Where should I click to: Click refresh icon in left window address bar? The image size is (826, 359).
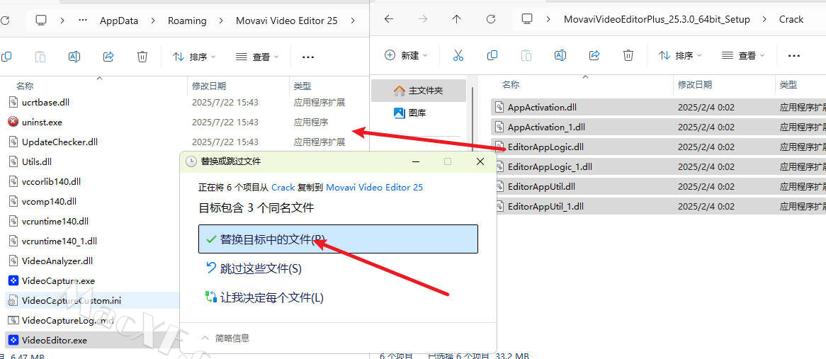[x=5, y=21]
